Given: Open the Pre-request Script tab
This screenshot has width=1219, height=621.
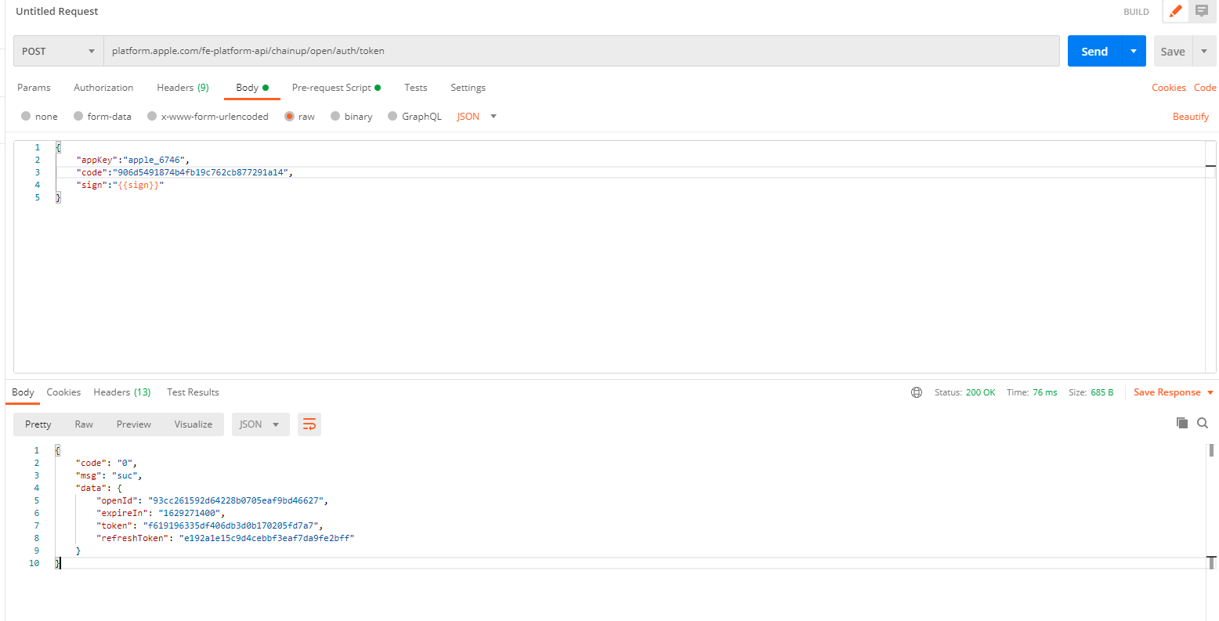Looking at the screenshot, I should (336, 88).
